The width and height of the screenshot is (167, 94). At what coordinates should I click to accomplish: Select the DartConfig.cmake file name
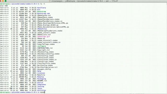point(45,65)
